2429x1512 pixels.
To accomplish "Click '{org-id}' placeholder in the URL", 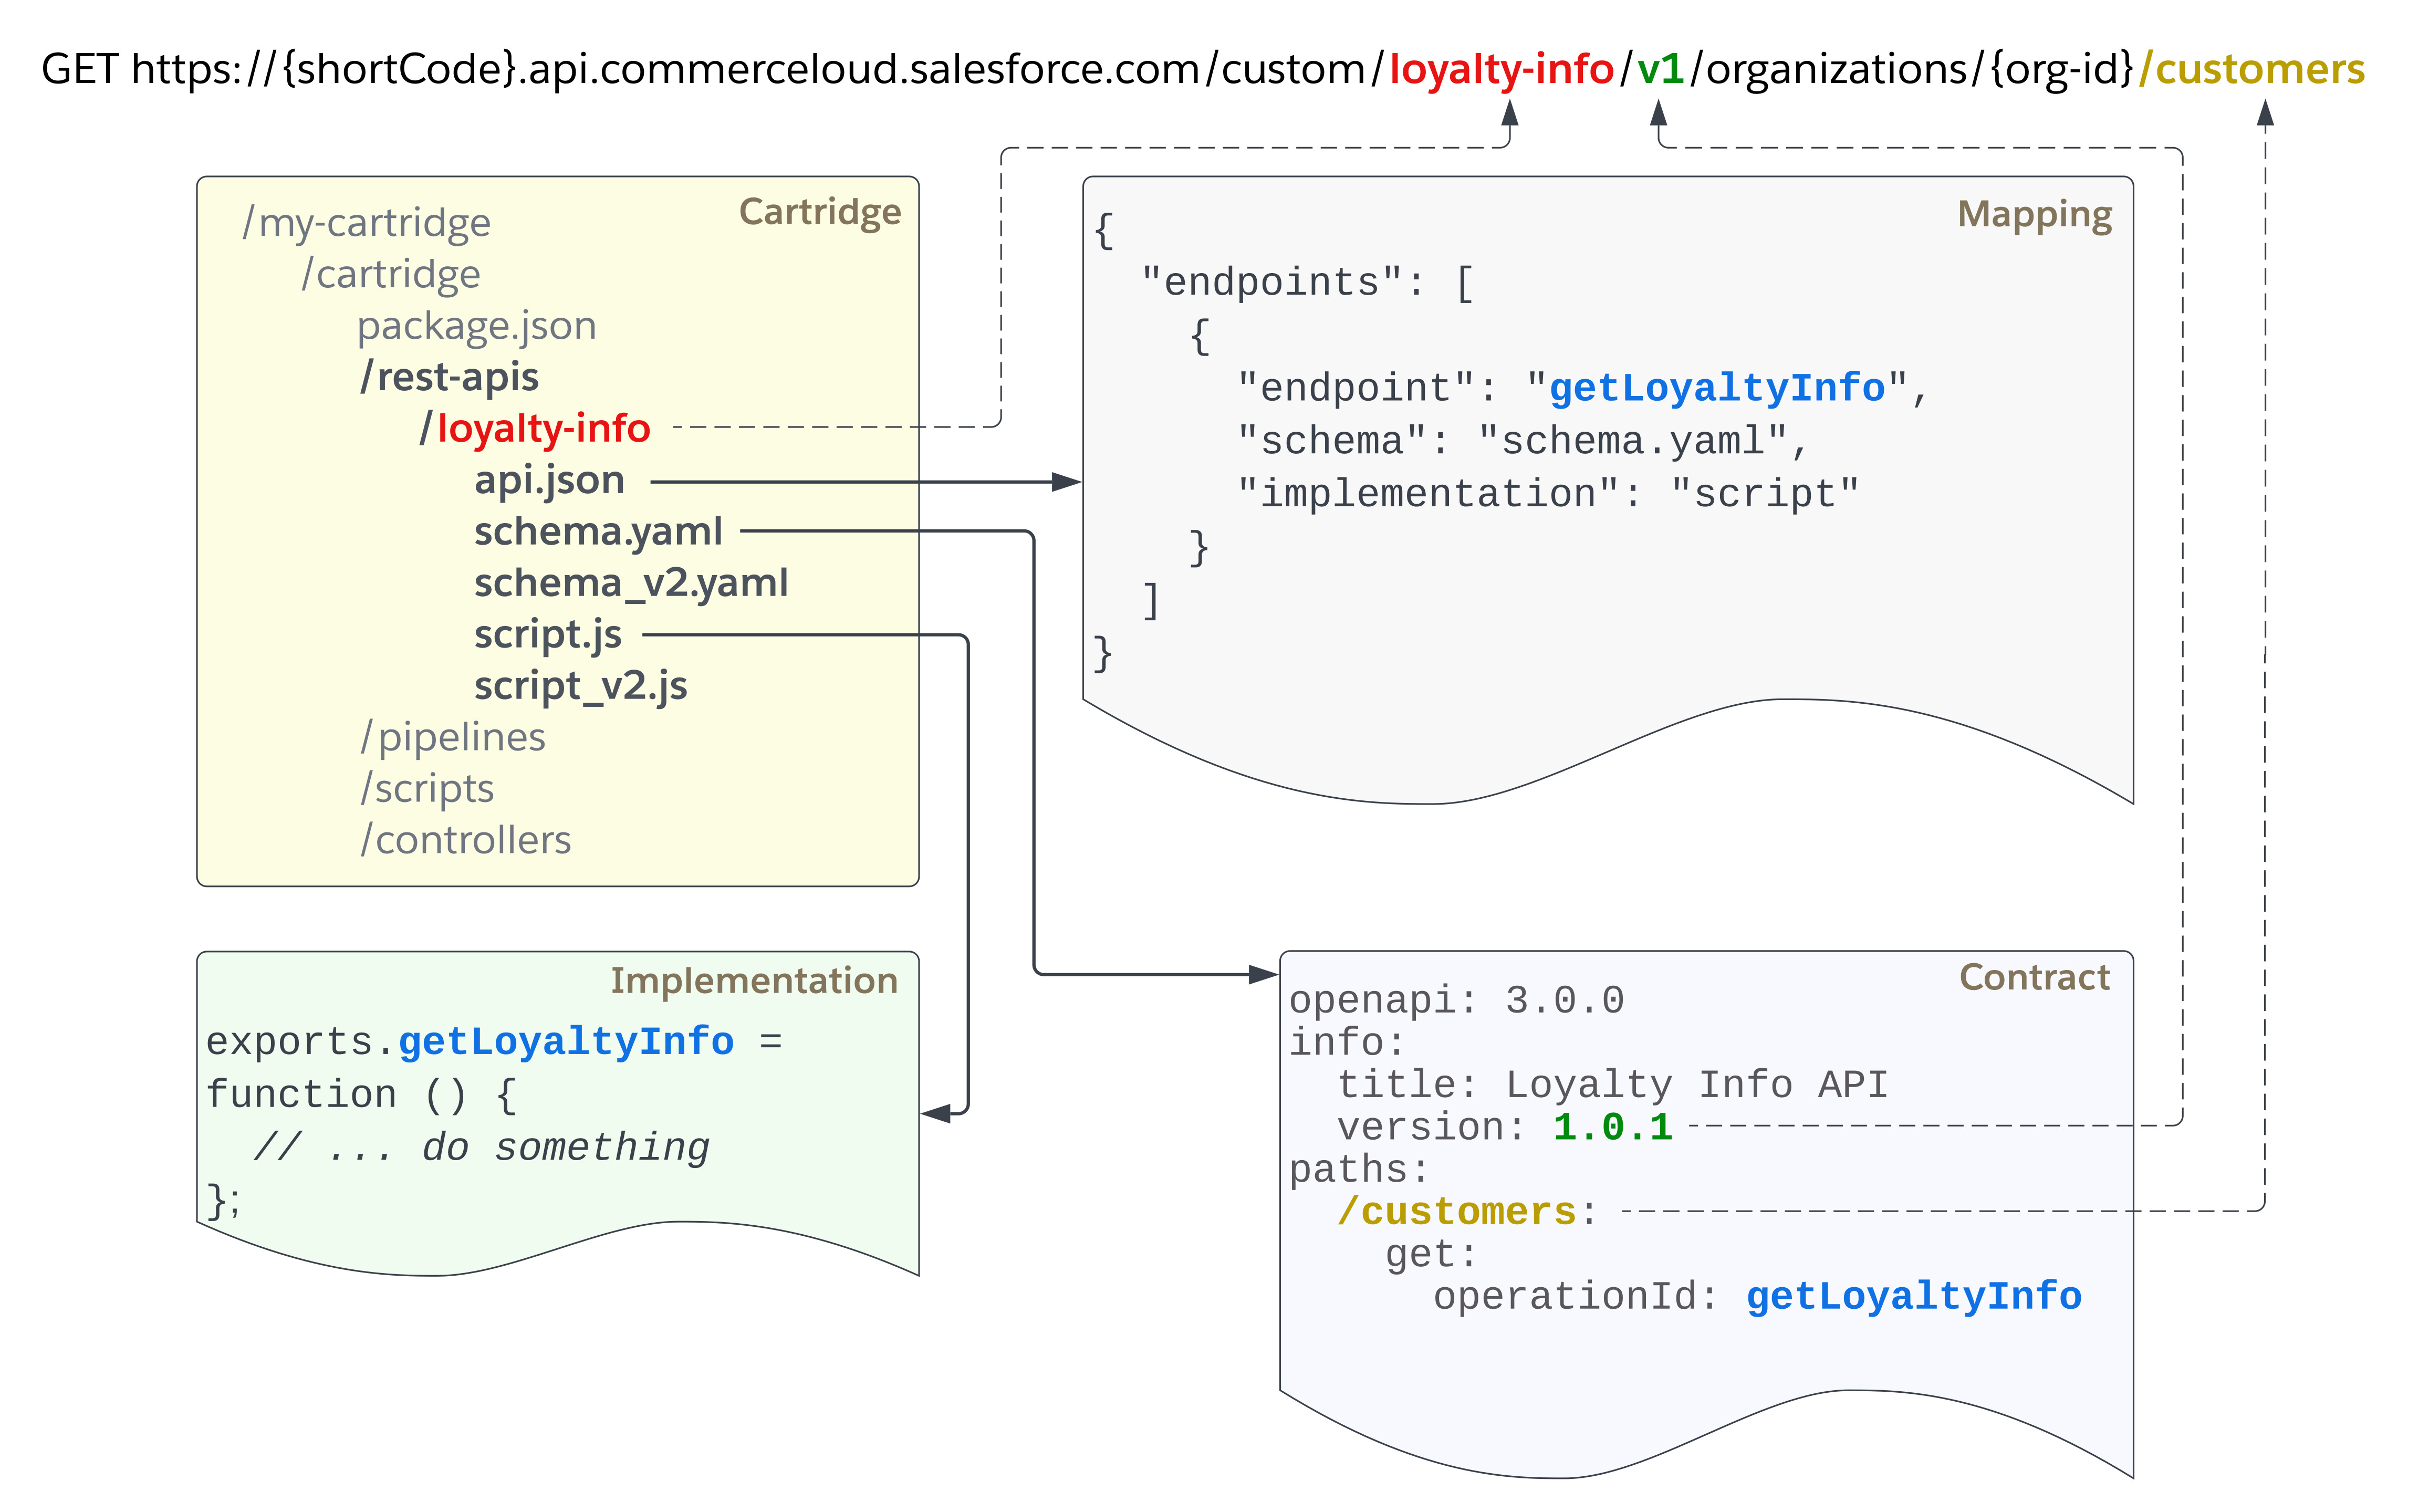I will tap(2062, 70).
